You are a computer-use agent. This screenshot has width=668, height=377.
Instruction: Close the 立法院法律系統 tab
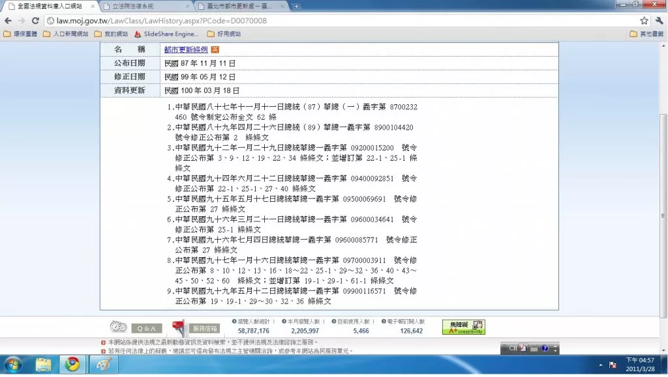[x=188, y=7]
